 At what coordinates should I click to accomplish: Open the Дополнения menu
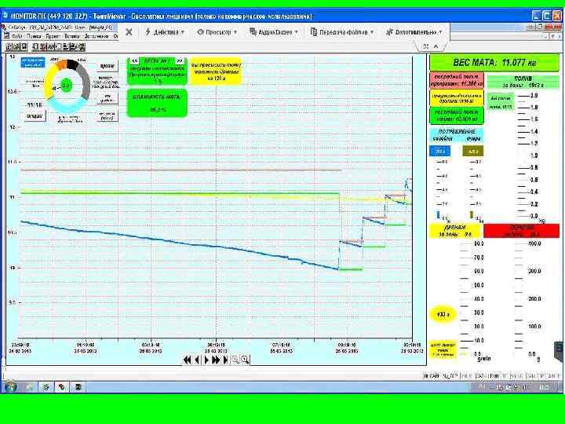[97, 36]
